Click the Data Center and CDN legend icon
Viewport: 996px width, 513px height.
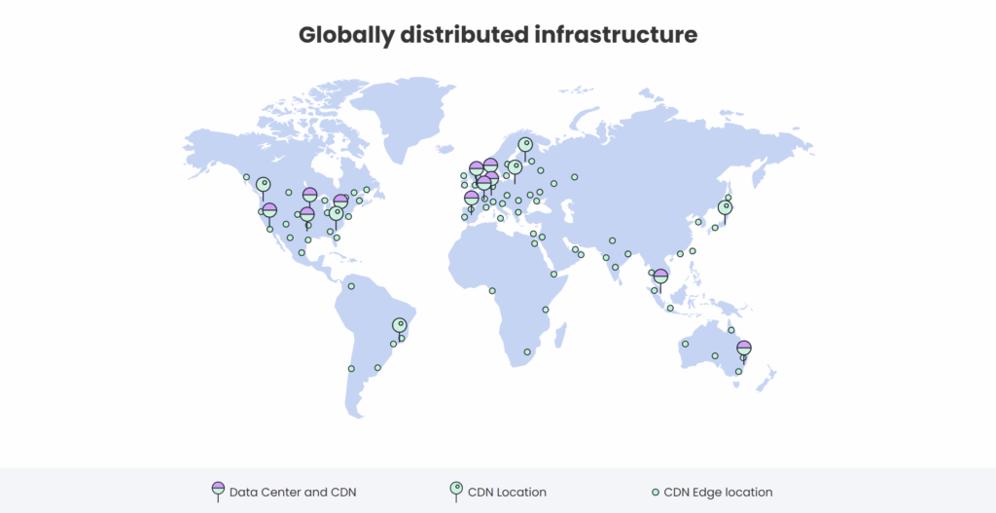[x=218, y=490]
